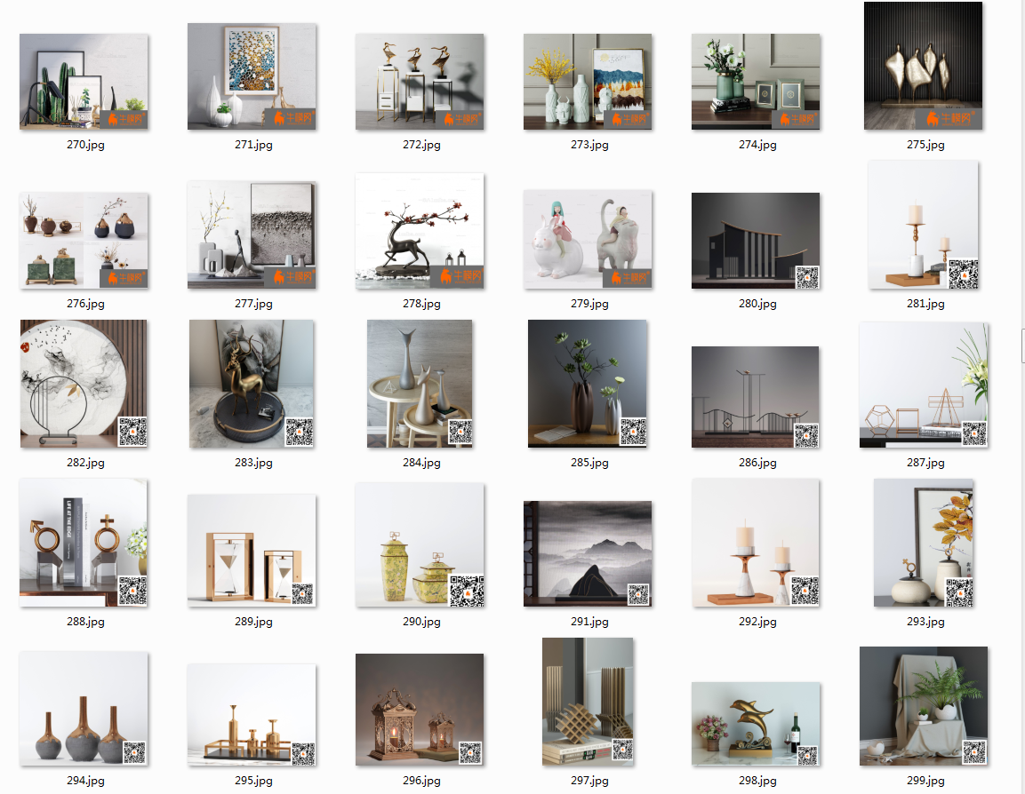Screen dimensions: 1025x794
Task: Click the 297.jpg file name label
Action: click(x=589, y=781)
